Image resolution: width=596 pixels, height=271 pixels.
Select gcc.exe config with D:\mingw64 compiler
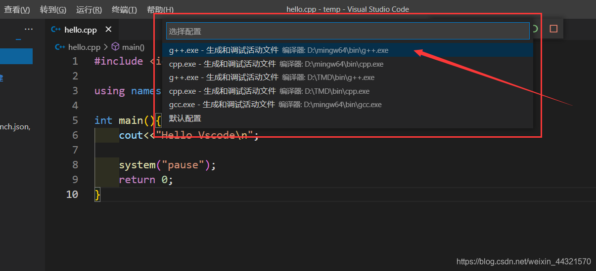[x=348, y=105]
